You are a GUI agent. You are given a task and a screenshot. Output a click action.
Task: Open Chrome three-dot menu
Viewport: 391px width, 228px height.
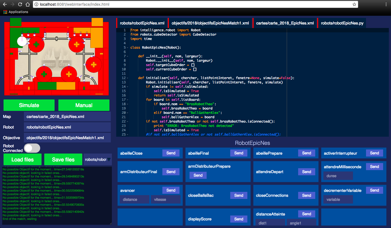coord(386,4)
